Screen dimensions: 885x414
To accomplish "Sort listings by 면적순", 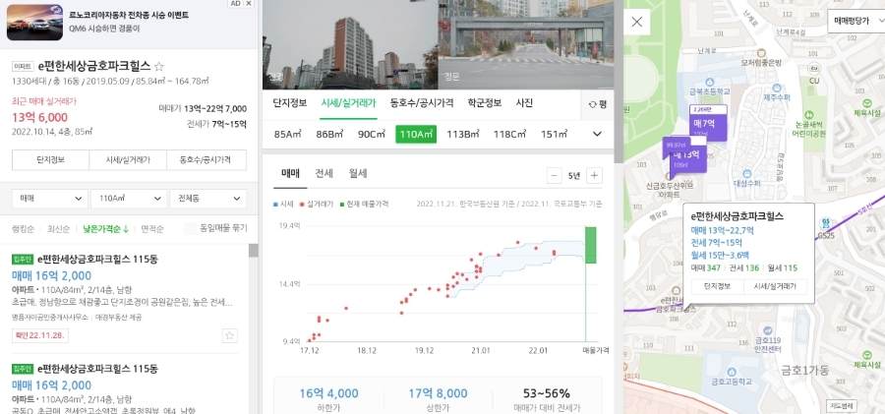I will [152, 229].
